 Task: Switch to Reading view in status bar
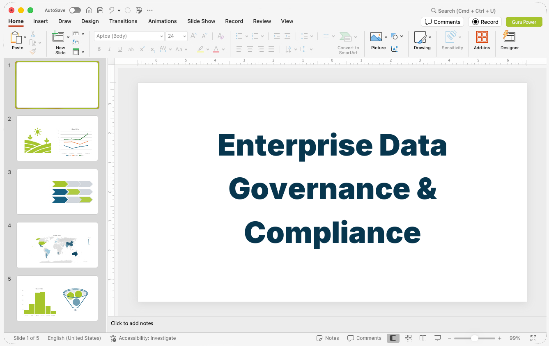pos(423,338)
